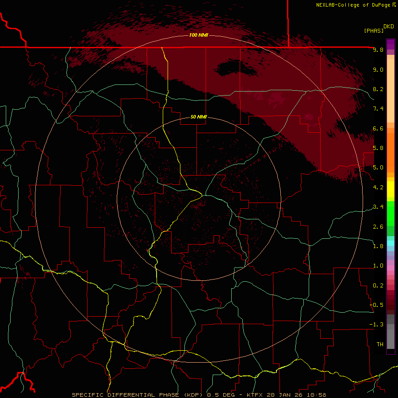This screenshot has height=398, width=398.
Task: Select the 5.8 value on color scale
Action: coord(378,148)
